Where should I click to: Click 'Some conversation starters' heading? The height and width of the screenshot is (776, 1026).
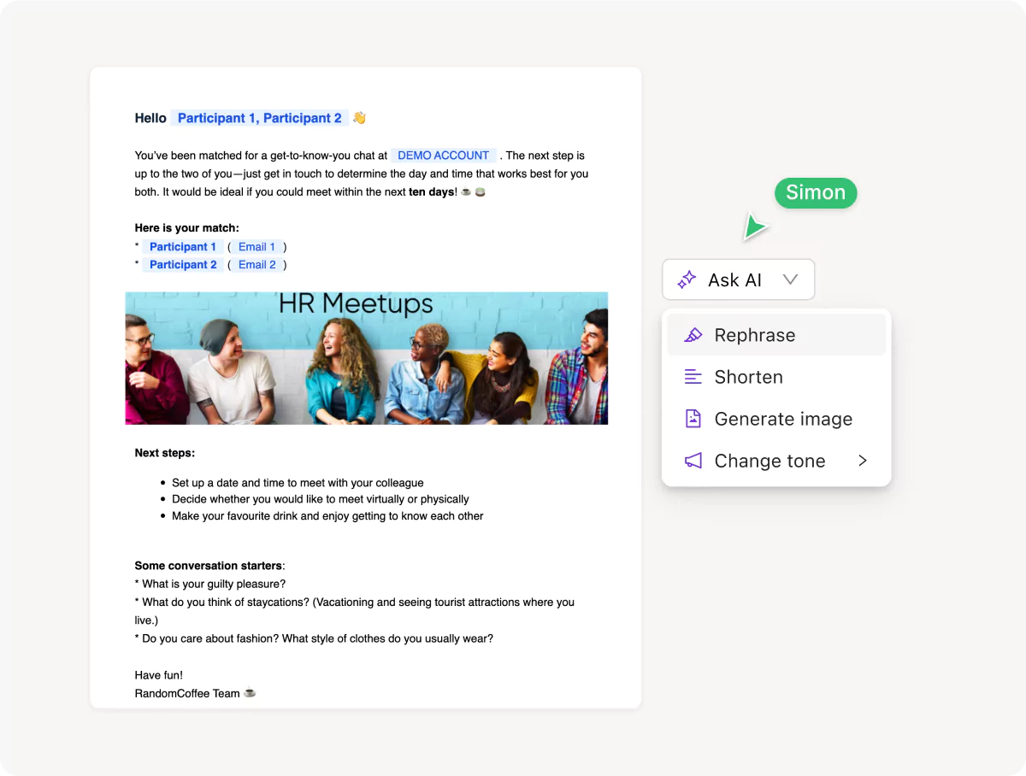point(209,566)
